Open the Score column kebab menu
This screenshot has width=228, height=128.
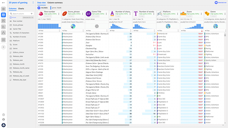coord(201,14)
